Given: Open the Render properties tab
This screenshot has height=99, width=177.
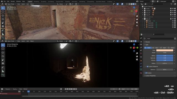Looking at the screenshot, I should click(141, 42).
